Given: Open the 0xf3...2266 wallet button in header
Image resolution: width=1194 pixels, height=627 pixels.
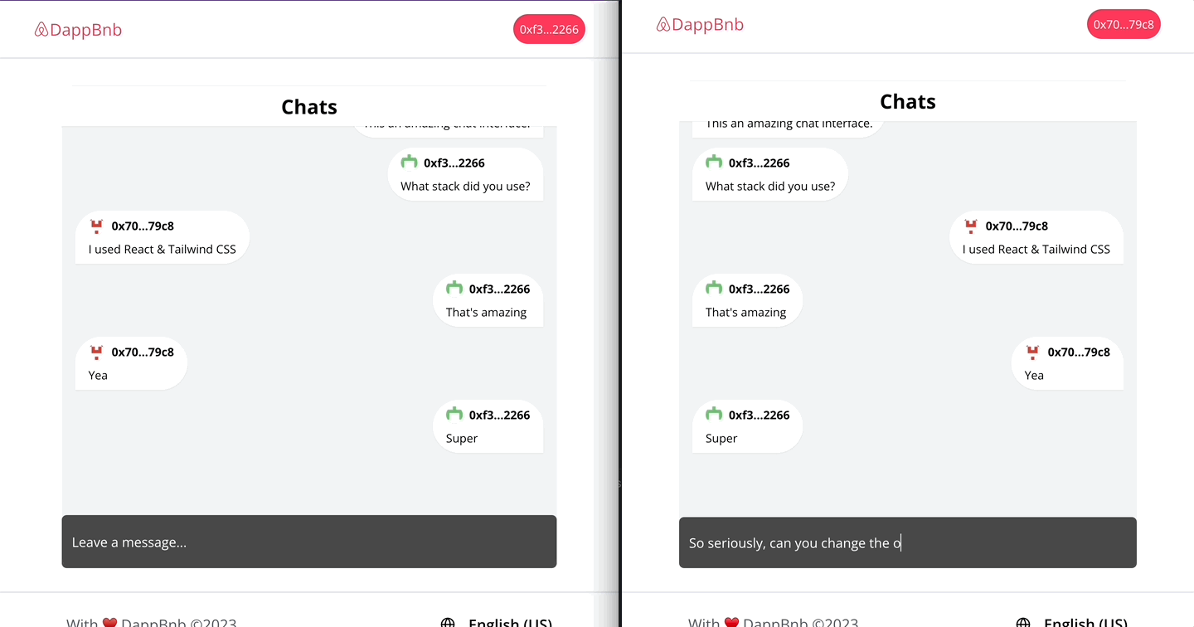Looking at the screenshot, I should tap(549, 30).
